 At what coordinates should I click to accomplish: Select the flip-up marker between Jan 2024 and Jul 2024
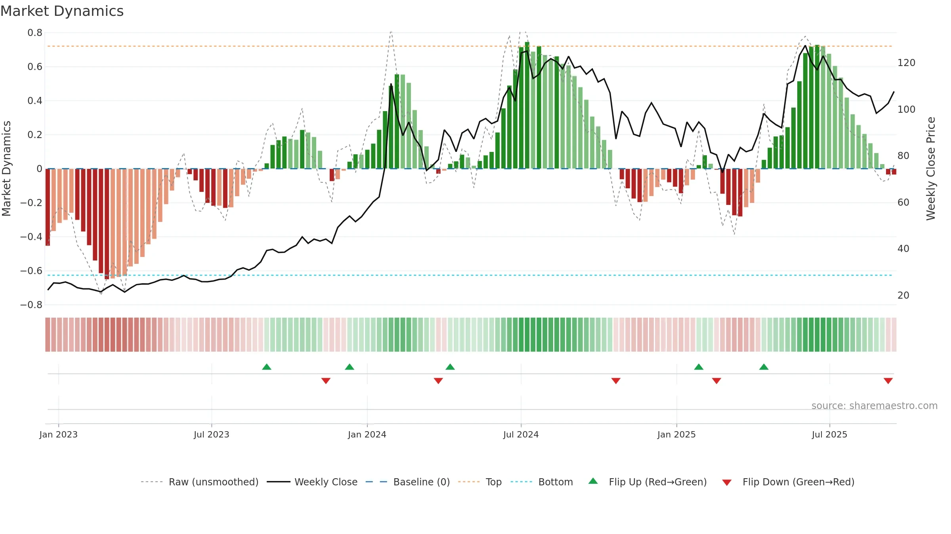pos(450,367)
